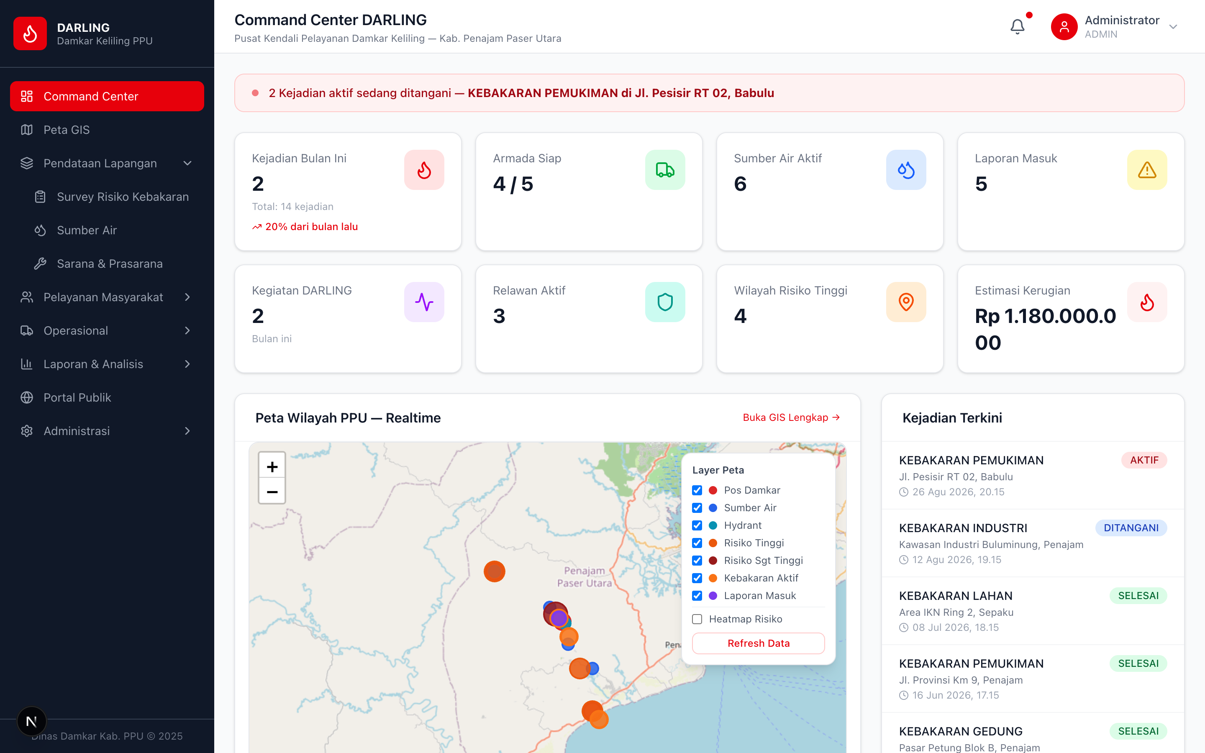Expand the Pelayanan Masyarakat chevron
The image size is (1205, 753).
187,297
